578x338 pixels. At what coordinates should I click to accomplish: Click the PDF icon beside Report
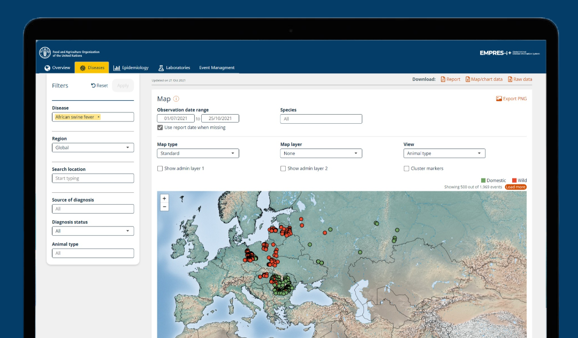coord(443,79)
